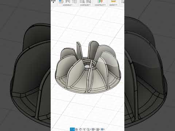The width and height of the screenshot is (175, 131).
Task: Open the Grid and Snaps settings icon
Action: (98, 130)
